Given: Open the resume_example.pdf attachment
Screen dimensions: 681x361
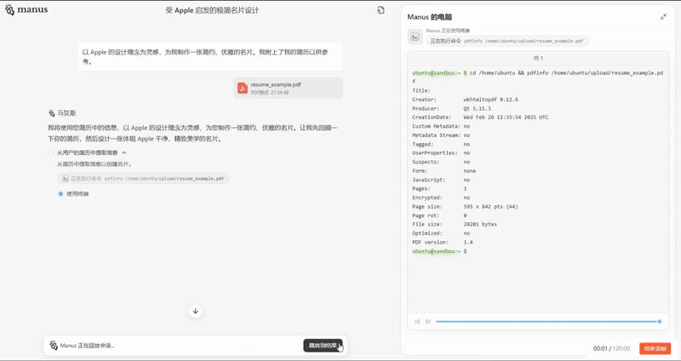Looking at the screenshot, I should (288, 88).
